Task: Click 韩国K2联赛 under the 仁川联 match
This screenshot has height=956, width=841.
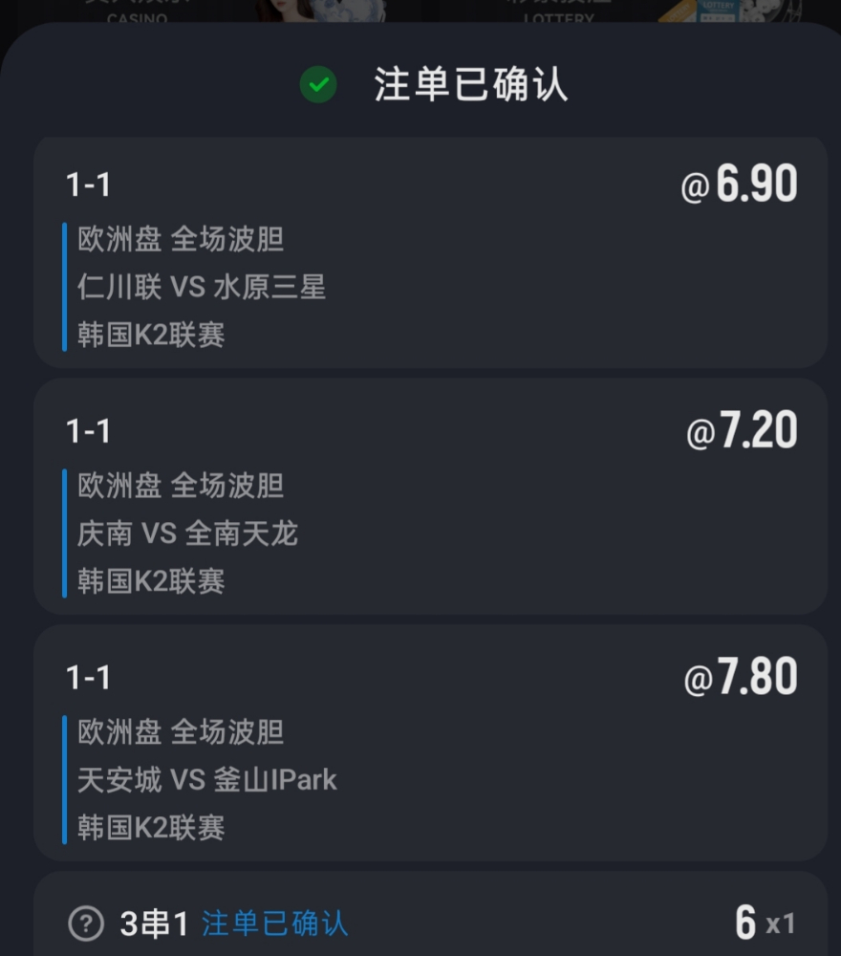Action: [151, 335]
